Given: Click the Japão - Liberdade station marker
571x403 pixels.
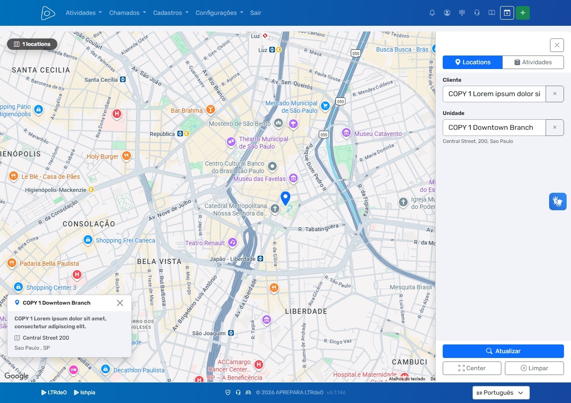Looking at the screenshot, I should (x=261, y=258).
